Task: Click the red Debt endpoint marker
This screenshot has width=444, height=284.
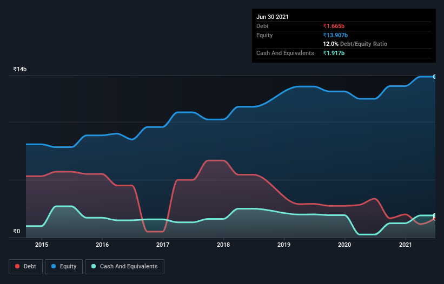Action: [x=435, y=219]
